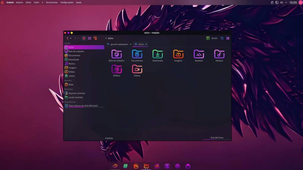Open the Lixeira (trash) sidebar icon
The height and width of the screenshot is (170, 303).
click(70, 76)
